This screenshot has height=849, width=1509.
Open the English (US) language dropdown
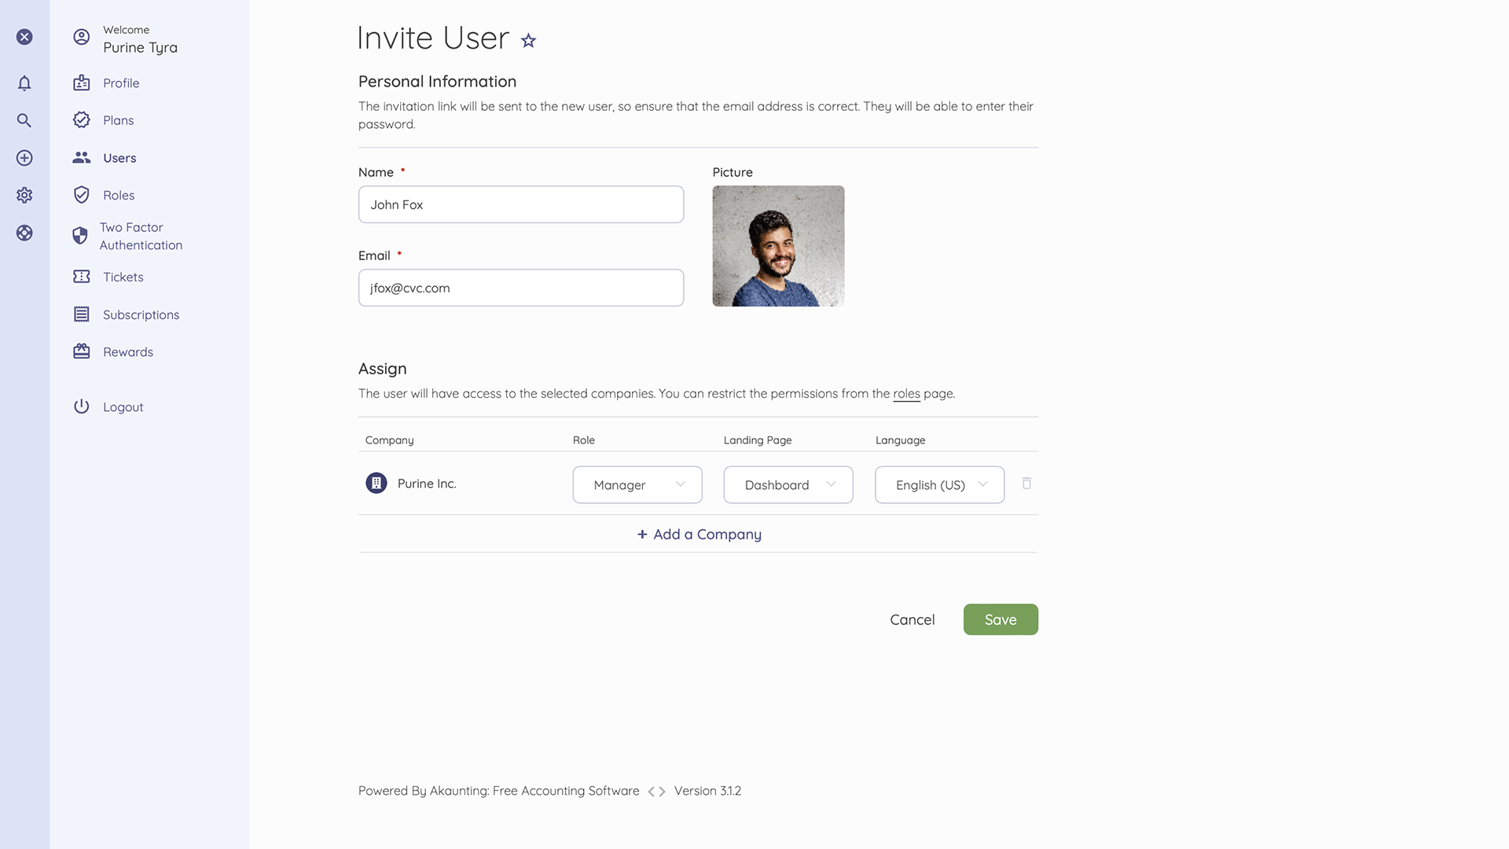938,484
